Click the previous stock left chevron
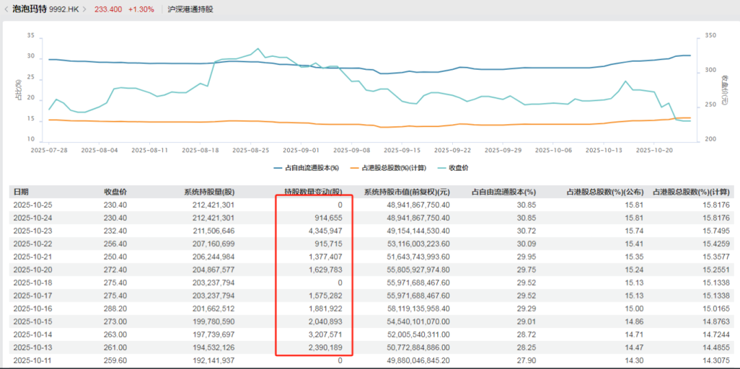 click(x=5, y=10)
